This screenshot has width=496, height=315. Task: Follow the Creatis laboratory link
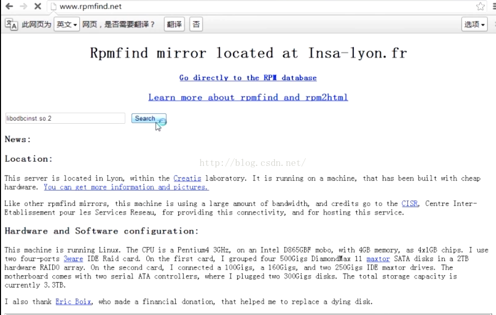(187, 178)
